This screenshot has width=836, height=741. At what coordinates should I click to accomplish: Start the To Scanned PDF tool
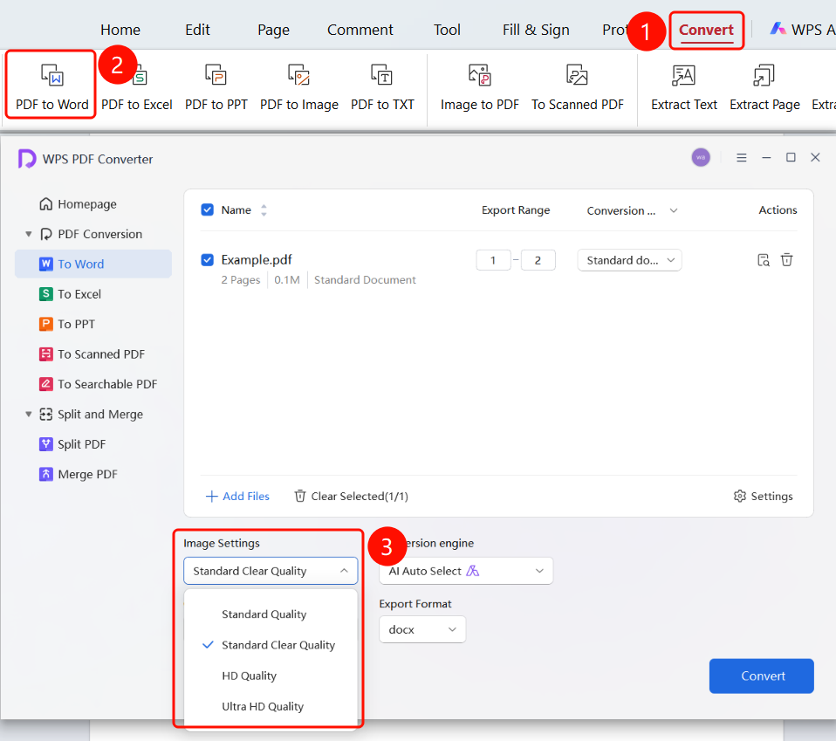pos(578,86)
